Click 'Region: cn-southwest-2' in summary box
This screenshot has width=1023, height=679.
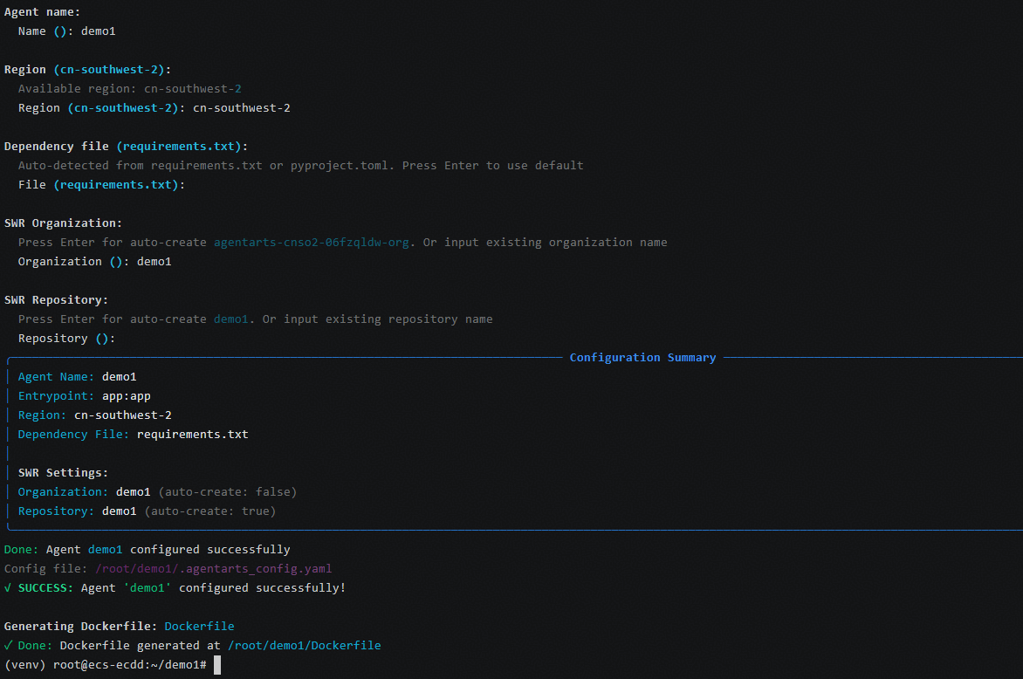[94, 415]
